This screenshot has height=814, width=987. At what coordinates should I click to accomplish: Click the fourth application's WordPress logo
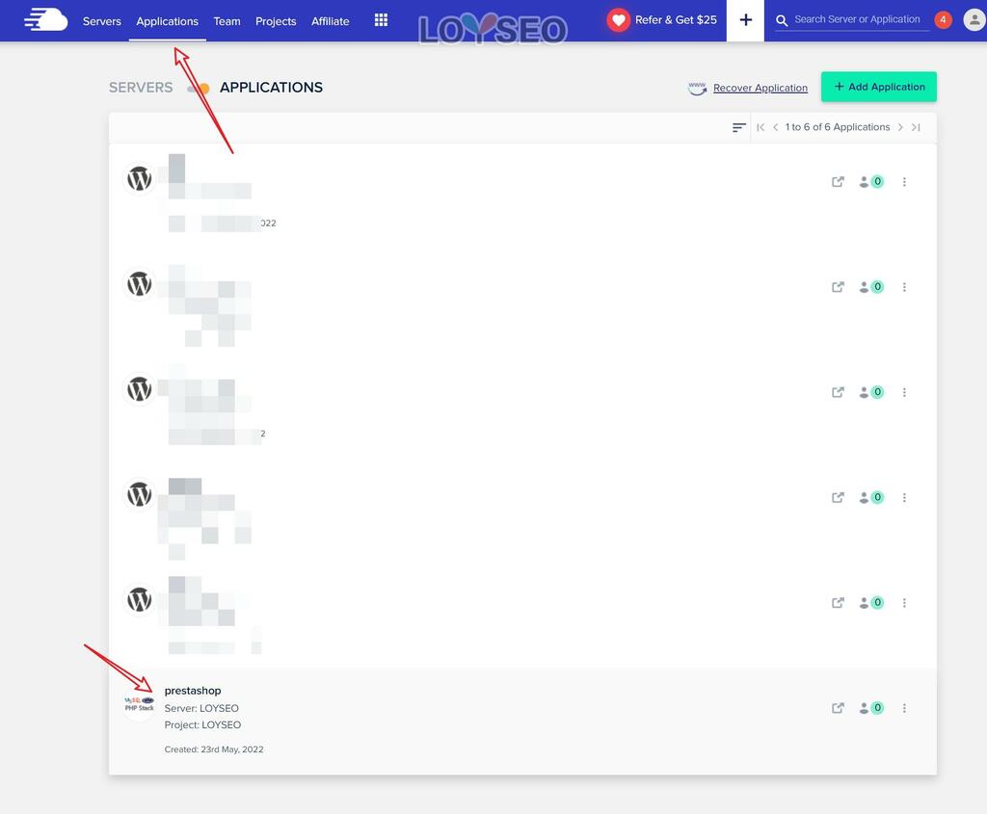coord(139,494)
